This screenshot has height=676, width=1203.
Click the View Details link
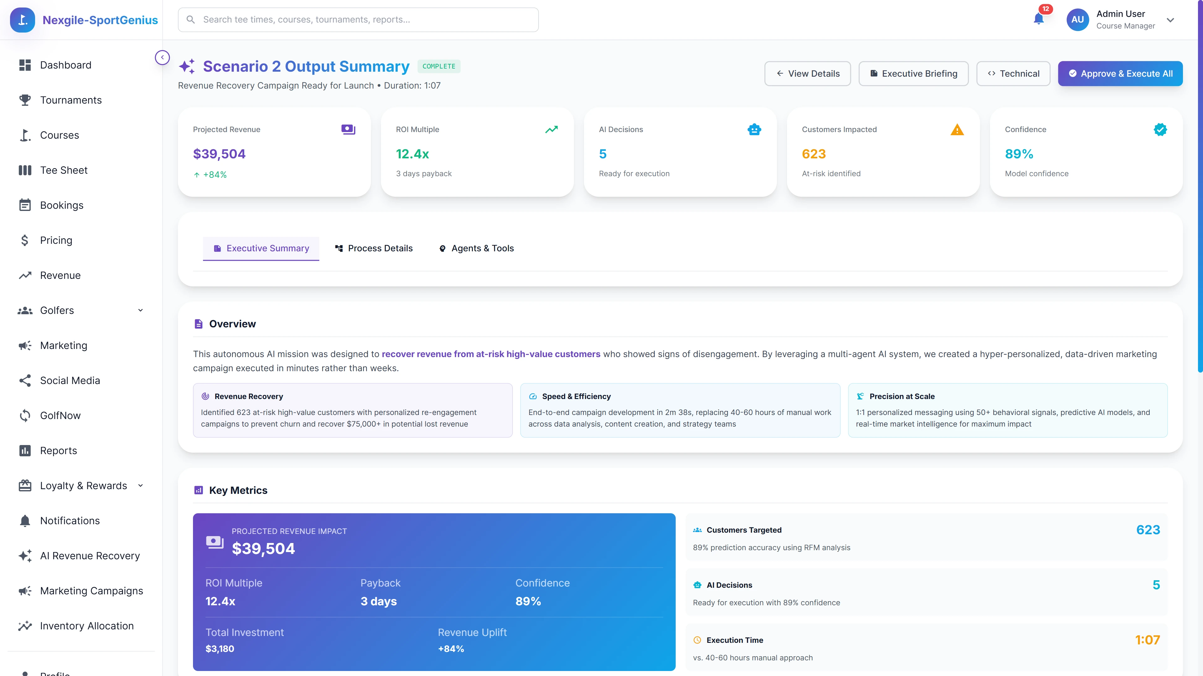[807, 73]
